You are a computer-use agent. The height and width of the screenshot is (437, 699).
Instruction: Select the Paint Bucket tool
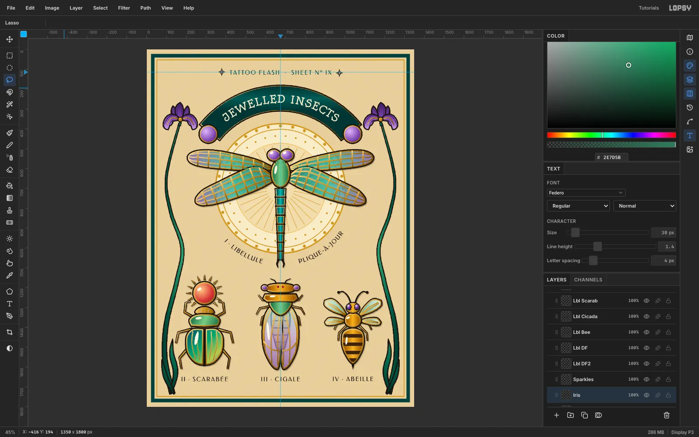click(10, 186)
